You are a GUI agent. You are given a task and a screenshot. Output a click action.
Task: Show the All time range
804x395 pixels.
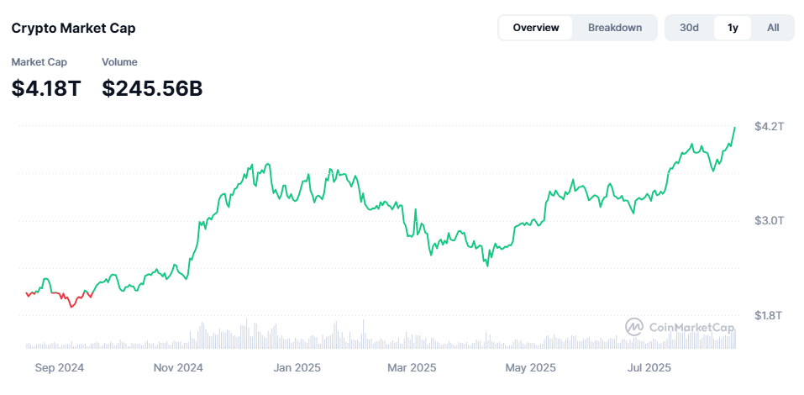pyautogui.click(x=773, y=28)
